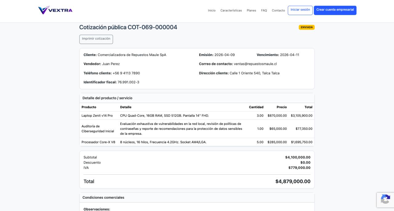The height and width of the screenshot is (211, 394).
Task: Click Auditoría price $65,000.00
Action: 278,129
